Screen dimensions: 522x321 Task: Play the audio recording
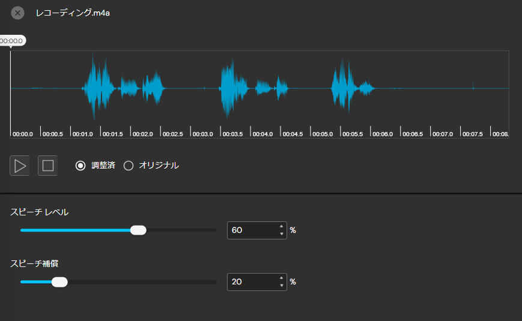pyautogui.click(x=20, y=166)
